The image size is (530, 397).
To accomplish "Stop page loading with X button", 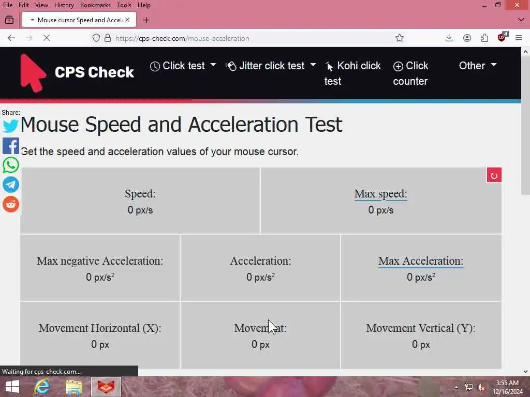I will (47, 38).
